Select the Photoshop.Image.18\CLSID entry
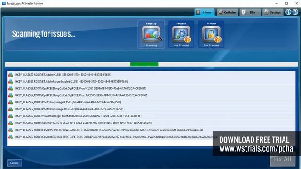The height and width of the screenshot is (169, 301). coord(151,109)
